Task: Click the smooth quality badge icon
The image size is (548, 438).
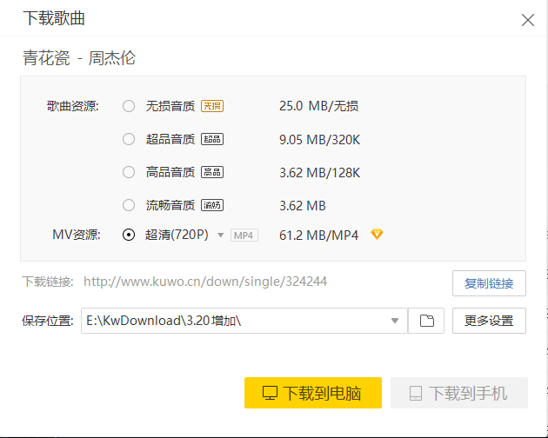Action: 212,206
